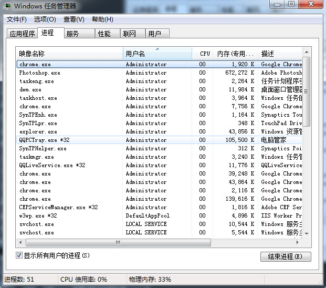Select the QQPCTray.exe *32 process
The width and height of the screenshot is (326, 288).
point(159,140)
